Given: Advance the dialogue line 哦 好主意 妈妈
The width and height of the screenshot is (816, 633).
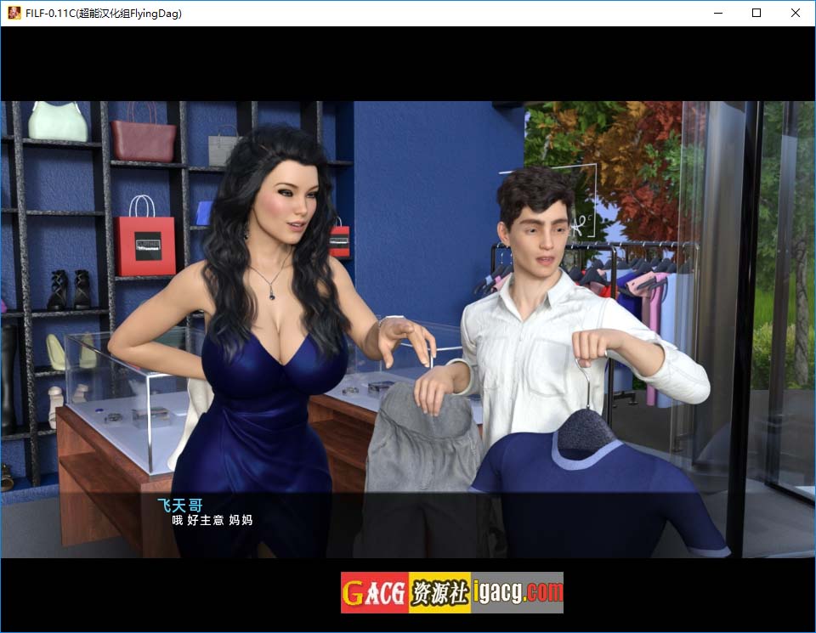Looking at the screenshot, I should pyautogui.click(x=212, y=520).
